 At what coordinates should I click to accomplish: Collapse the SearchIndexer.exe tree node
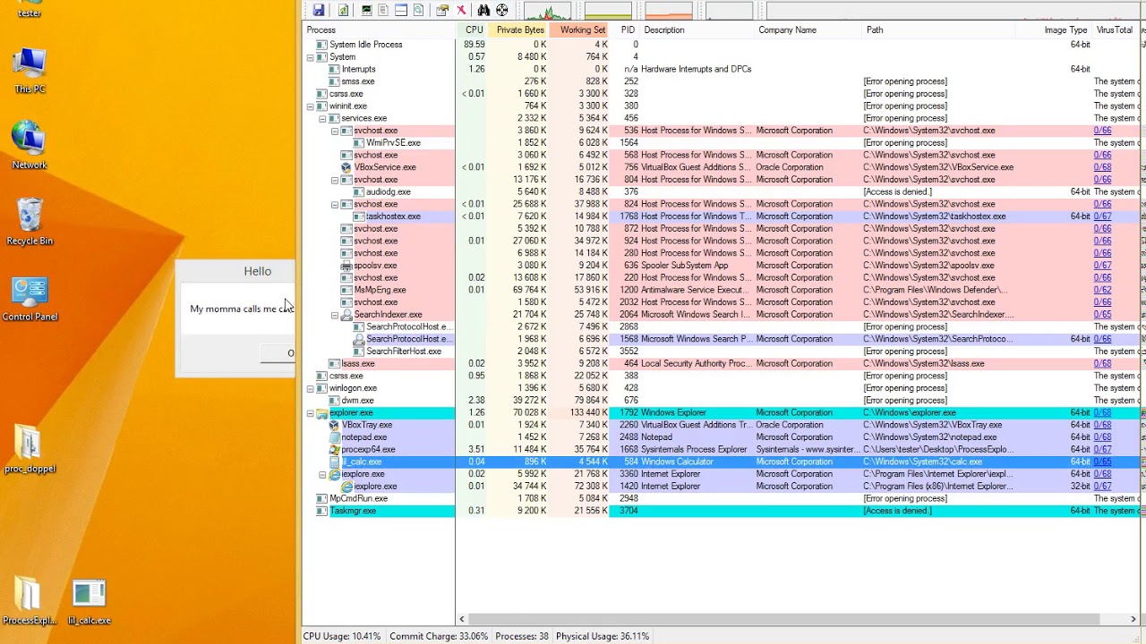pyautogui.click(x=335, y=315)
